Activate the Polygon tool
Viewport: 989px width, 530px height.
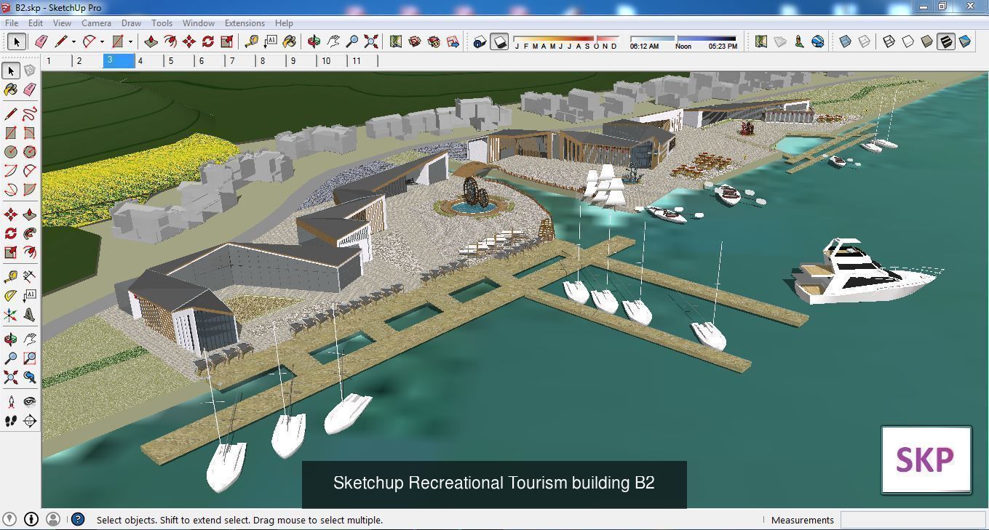coord(29,152)
